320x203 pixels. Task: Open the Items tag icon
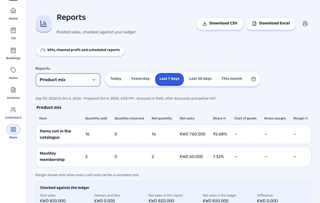(x=13, y=70)
